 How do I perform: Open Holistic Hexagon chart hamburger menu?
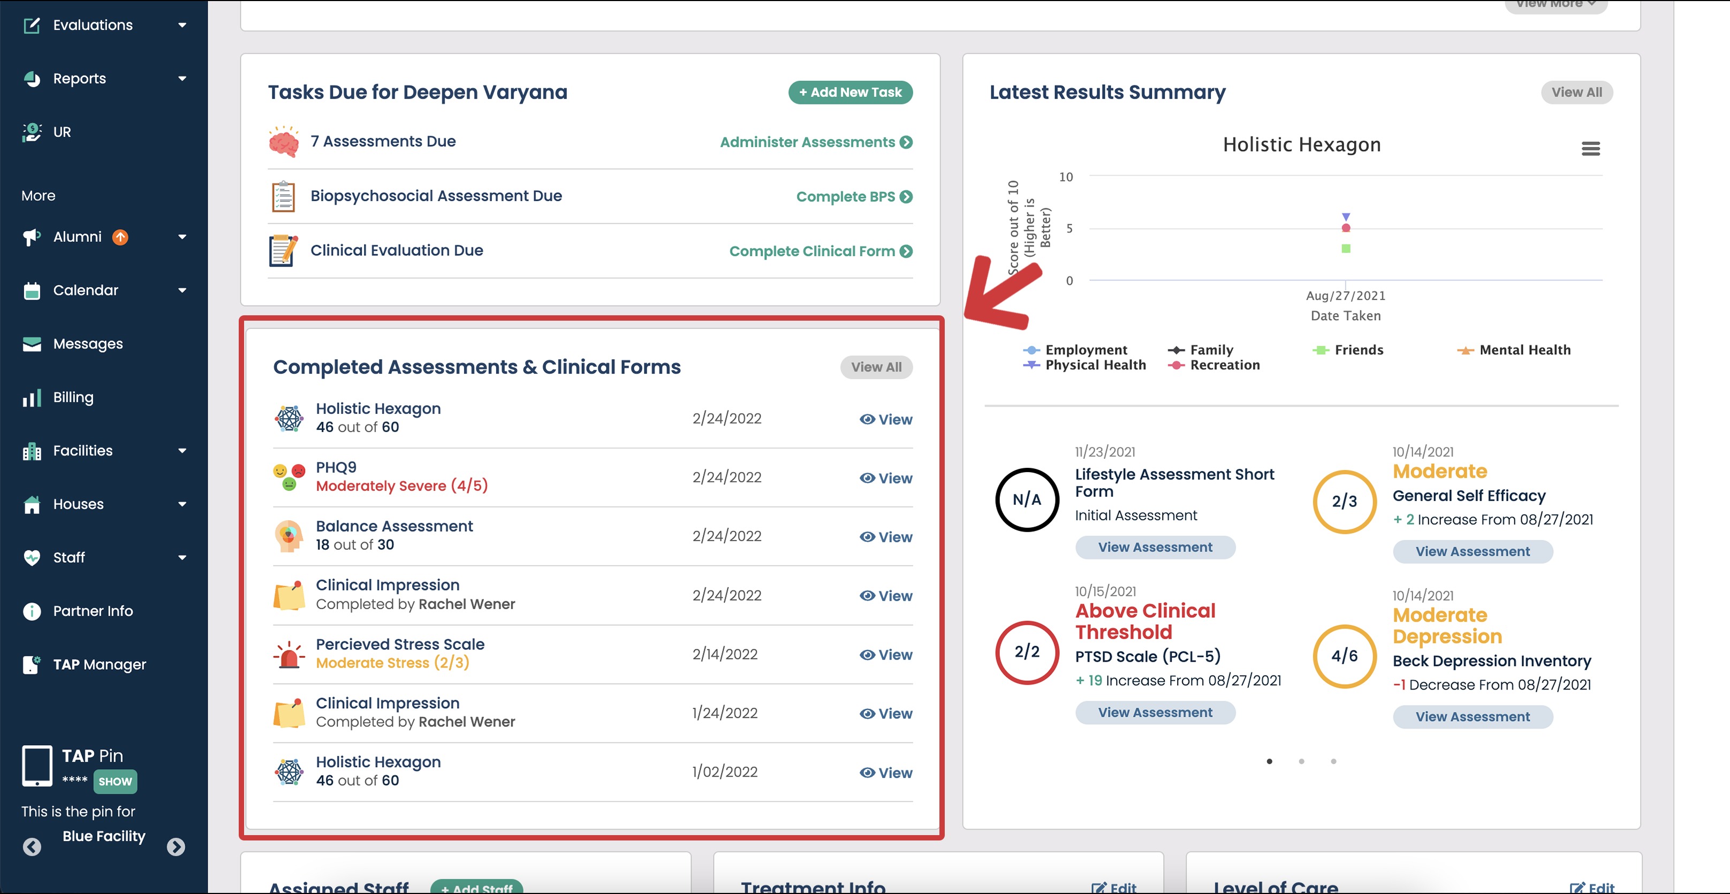pyautogui.click(x=1590, y=148)
